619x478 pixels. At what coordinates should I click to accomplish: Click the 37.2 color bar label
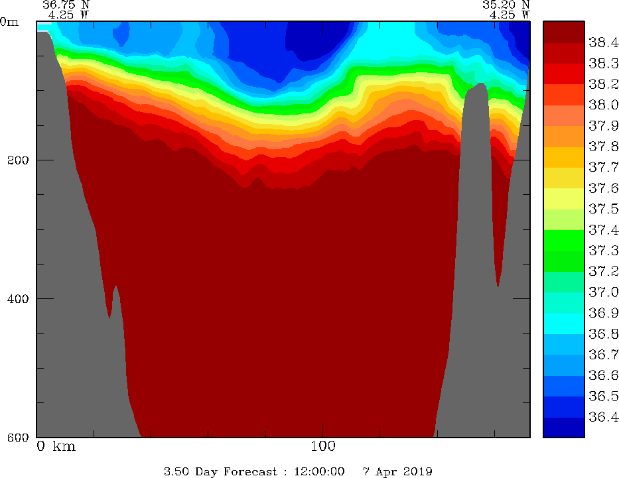tap(603, 271)
